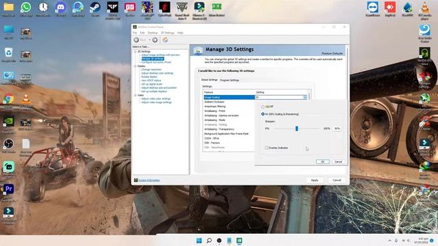
Task: Switch to the Global Settings tab
Action: (209, 80)
